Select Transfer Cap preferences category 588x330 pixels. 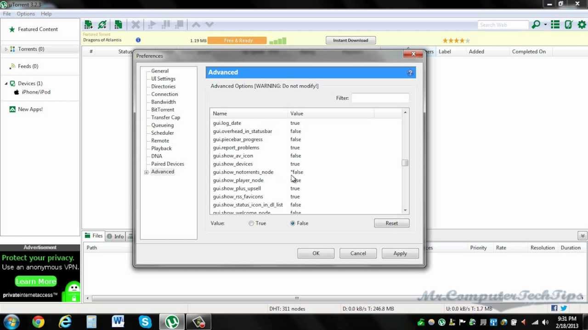click(165, 117)
